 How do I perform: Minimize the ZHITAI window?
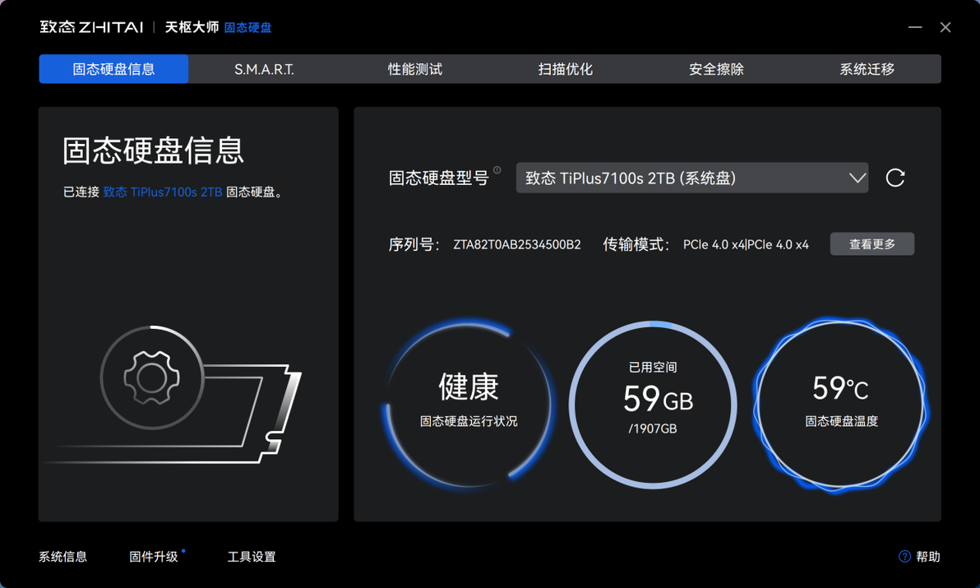915,27
